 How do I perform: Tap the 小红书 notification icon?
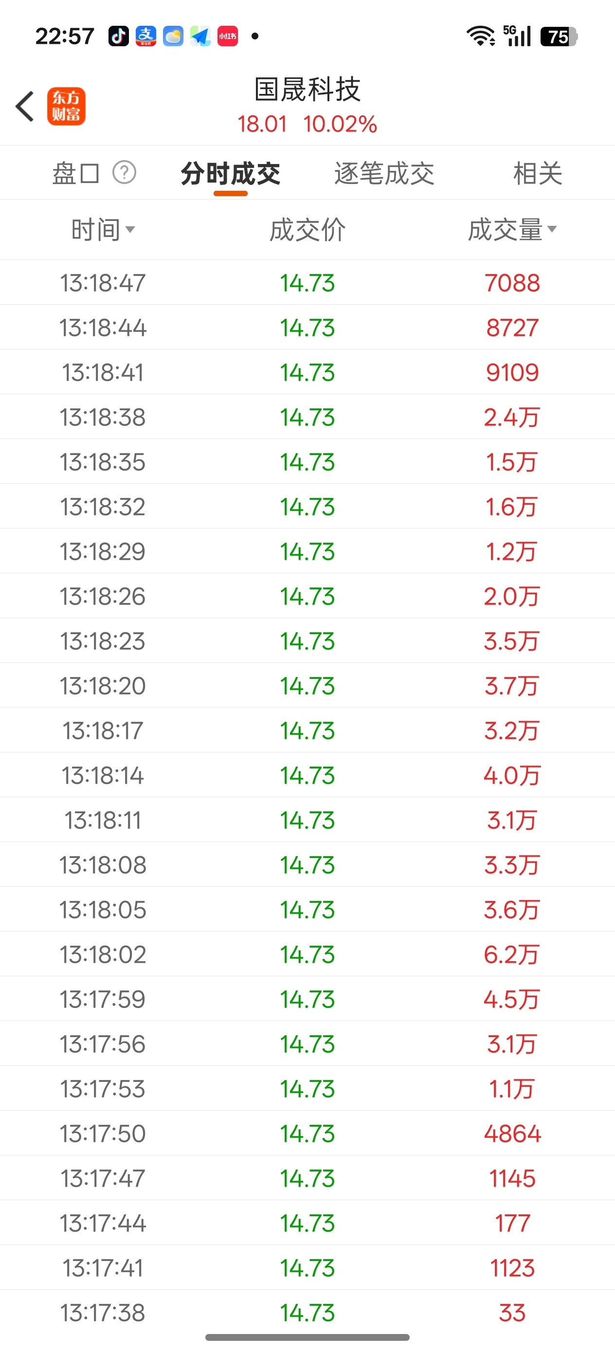[227, 36]
